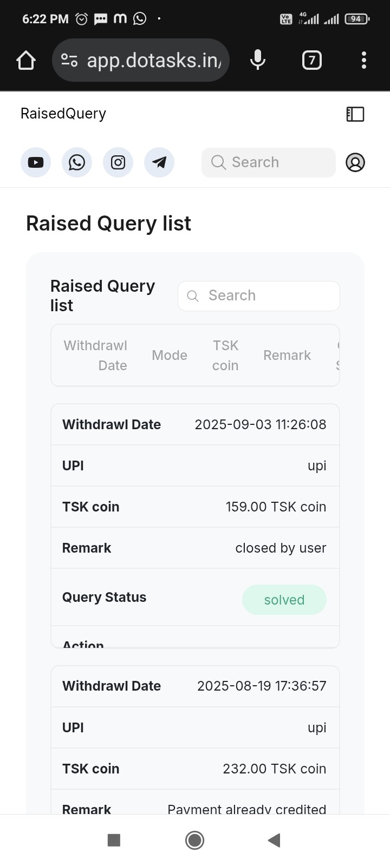Toggle the sidebar panel icon
The image size is (390, 866).
pos(355,114)
